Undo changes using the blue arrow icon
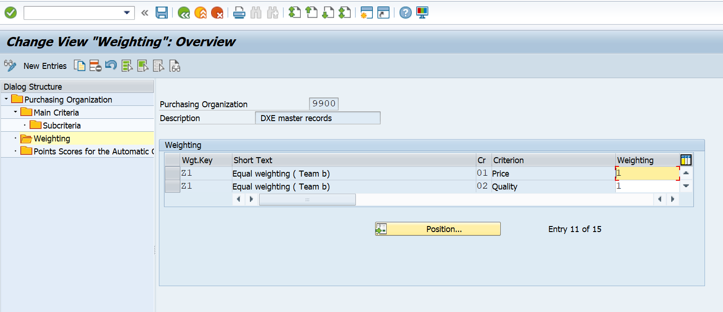Screen dimensions: 723x312 click(110, 65)
